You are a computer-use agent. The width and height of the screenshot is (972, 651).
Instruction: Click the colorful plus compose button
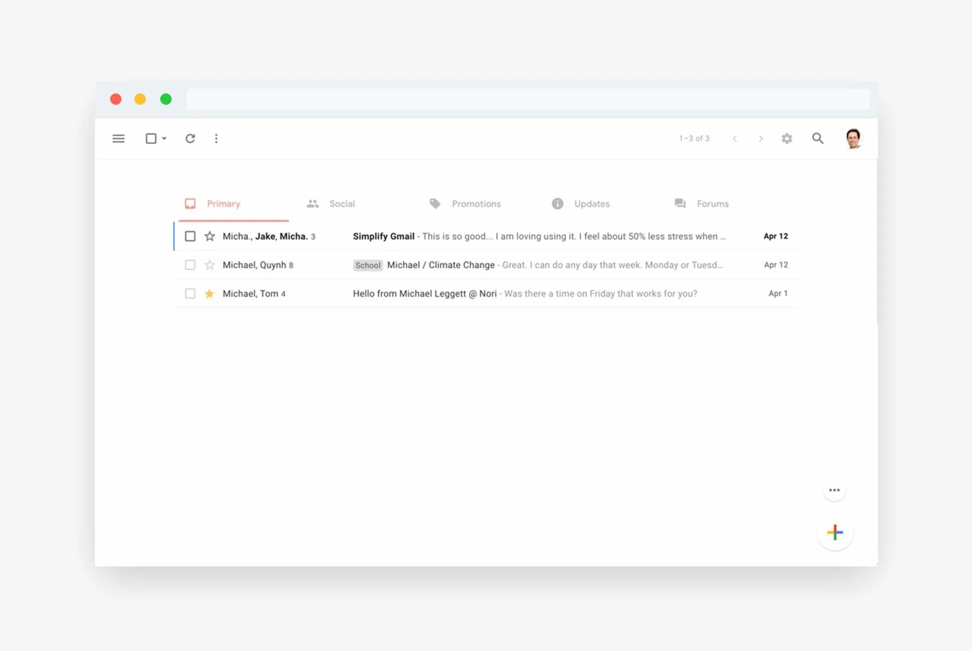tap(835, 532)
